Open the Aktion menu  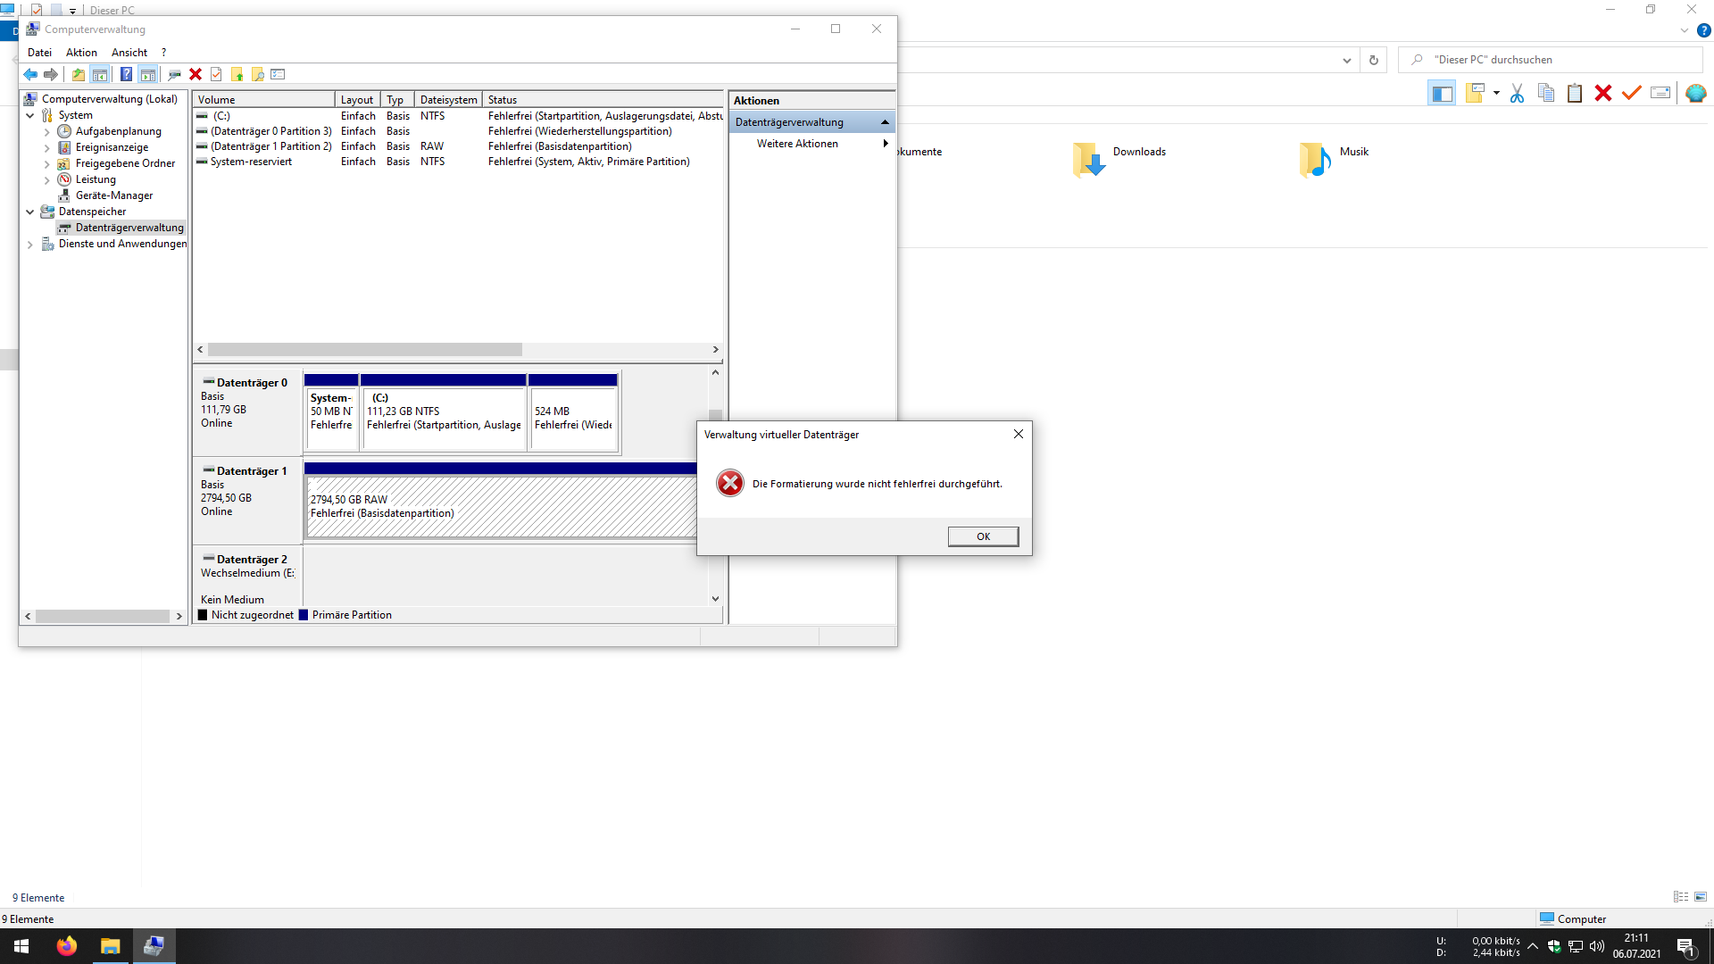[81, 53]
